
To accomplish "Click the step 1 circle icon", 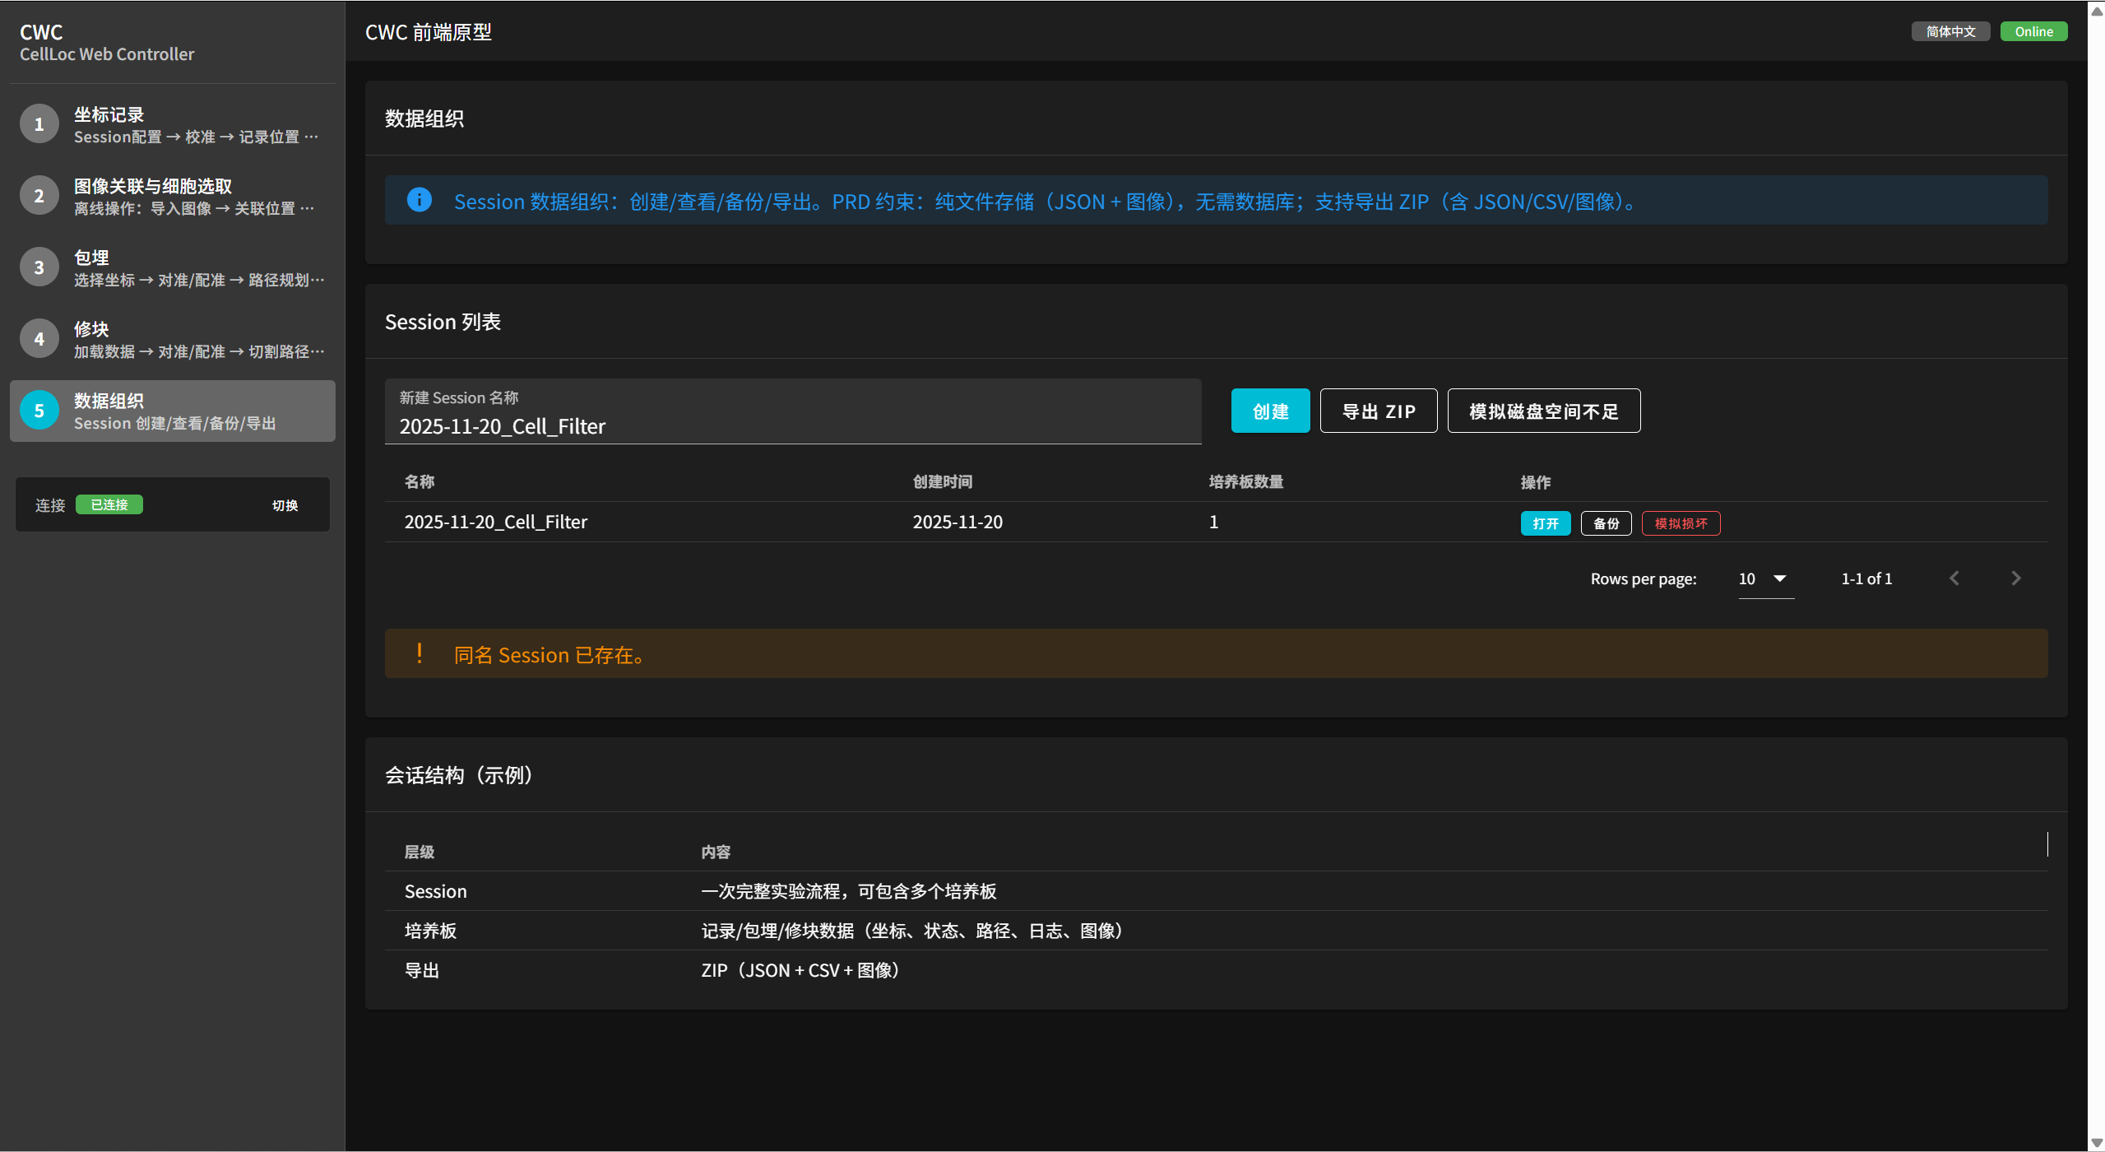I will point(39,124).
